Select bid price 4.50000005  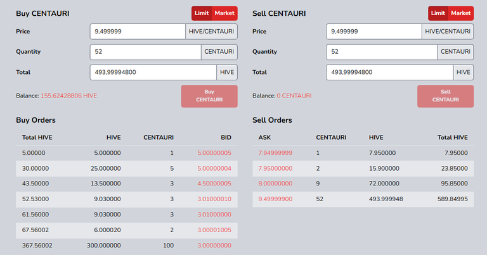tap(214, 183)
